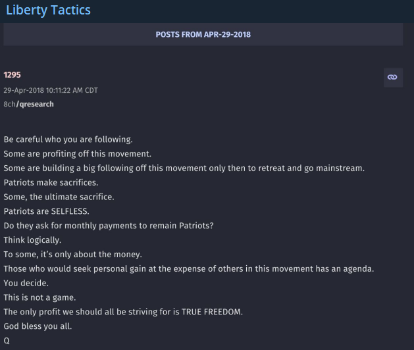Click the POSTS FROM APR-29-2018 header bar
Viewport: 414px width, 350px height.
coord(203,34)
